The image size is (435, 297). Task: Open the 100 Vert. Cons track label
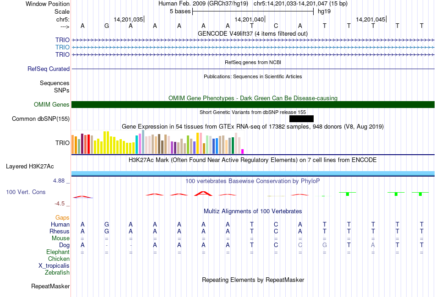click(26, 192)
